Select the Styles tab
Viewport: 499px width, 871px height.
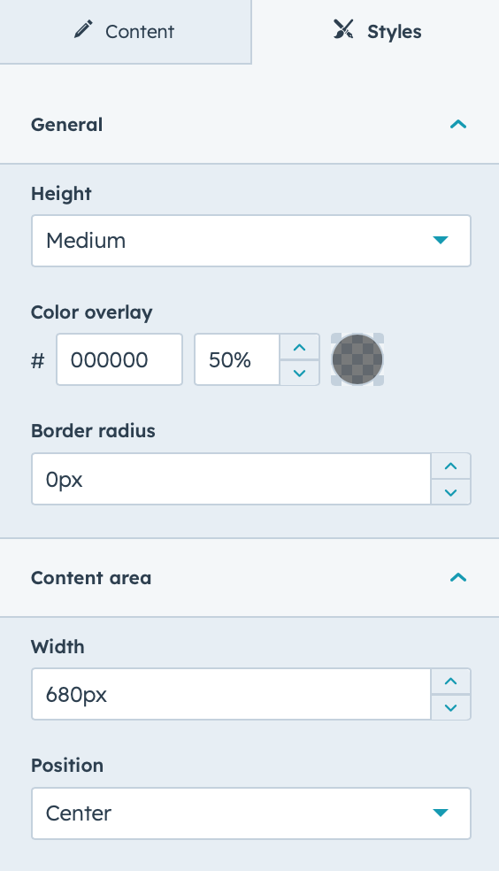[x=376, y=32]
